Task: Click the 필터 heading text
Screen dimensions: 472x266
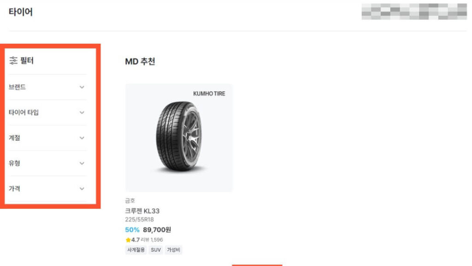Action: click(27, 60)
